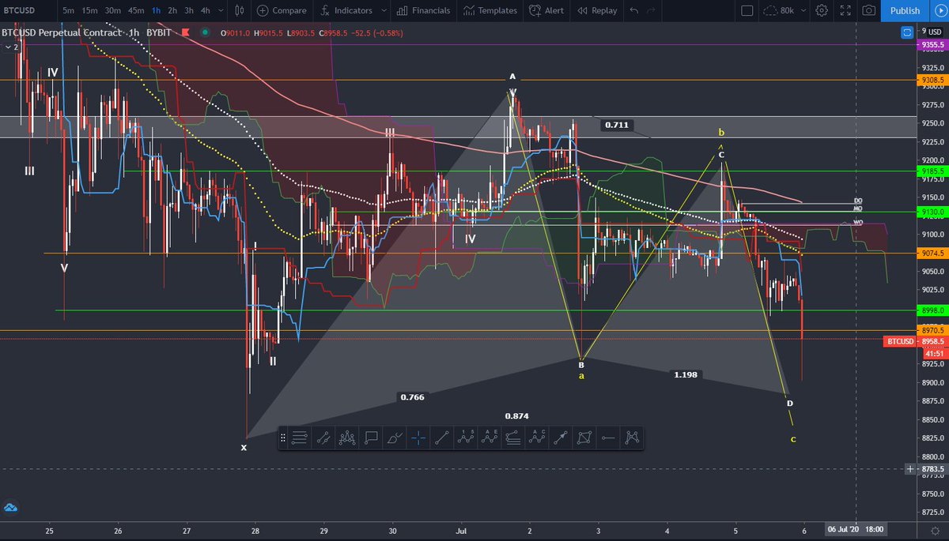Open chart settings gear
The image size is (949, 541).
(822, 10)
